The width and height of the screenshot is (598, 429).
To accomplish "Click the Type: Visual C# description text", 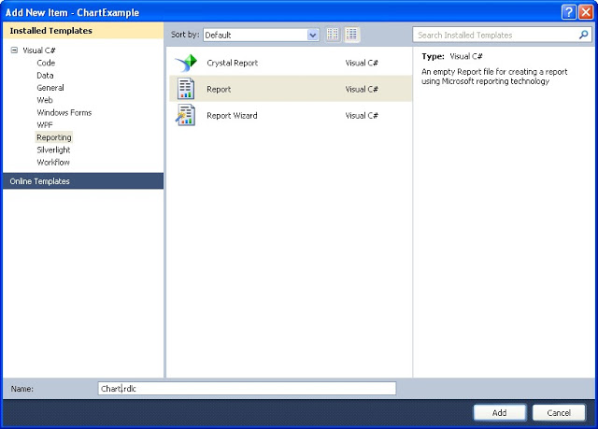I will tap(452, 56).
